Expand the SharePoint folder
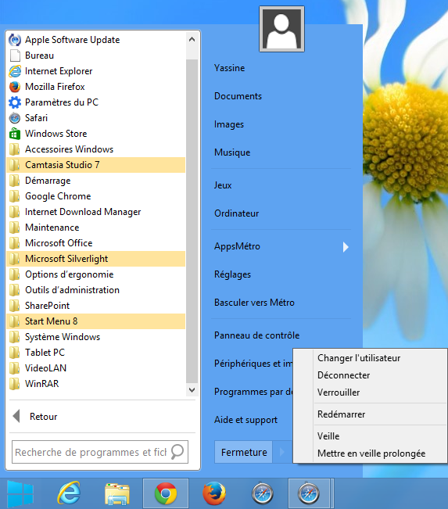448x509 pixels. point(95,306)
